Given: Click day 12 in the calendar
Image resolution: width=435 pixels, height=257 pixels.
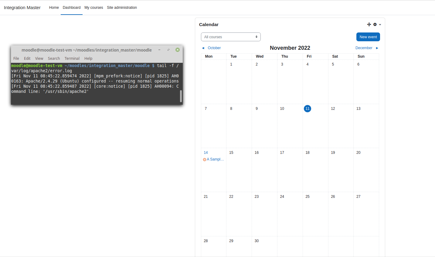Looking at the screenshot, I should [x=333, y=109].
